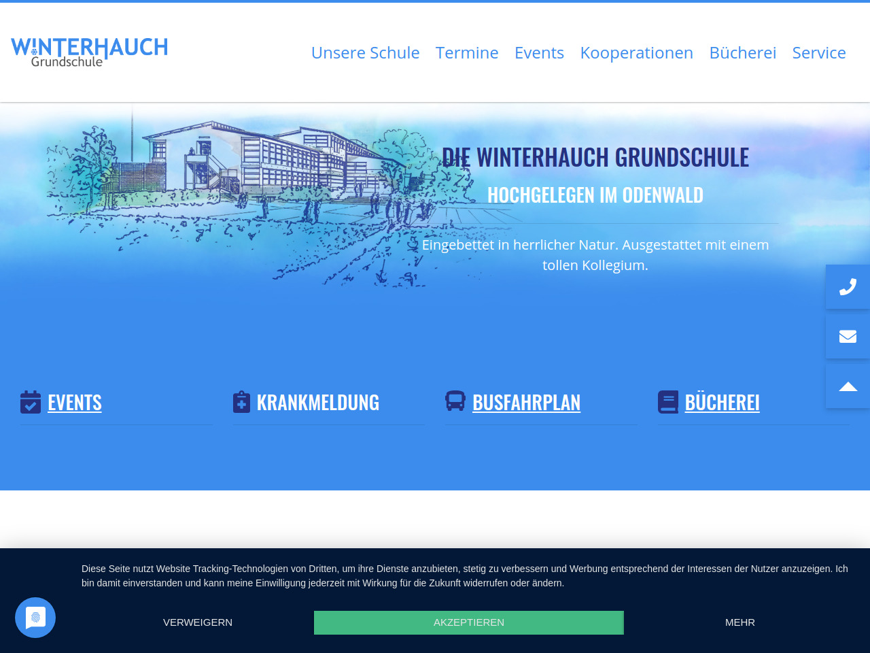Click the calendar icon beside Events
The width and height of the screenshot is (870, 653).
[x=31, y=402]
